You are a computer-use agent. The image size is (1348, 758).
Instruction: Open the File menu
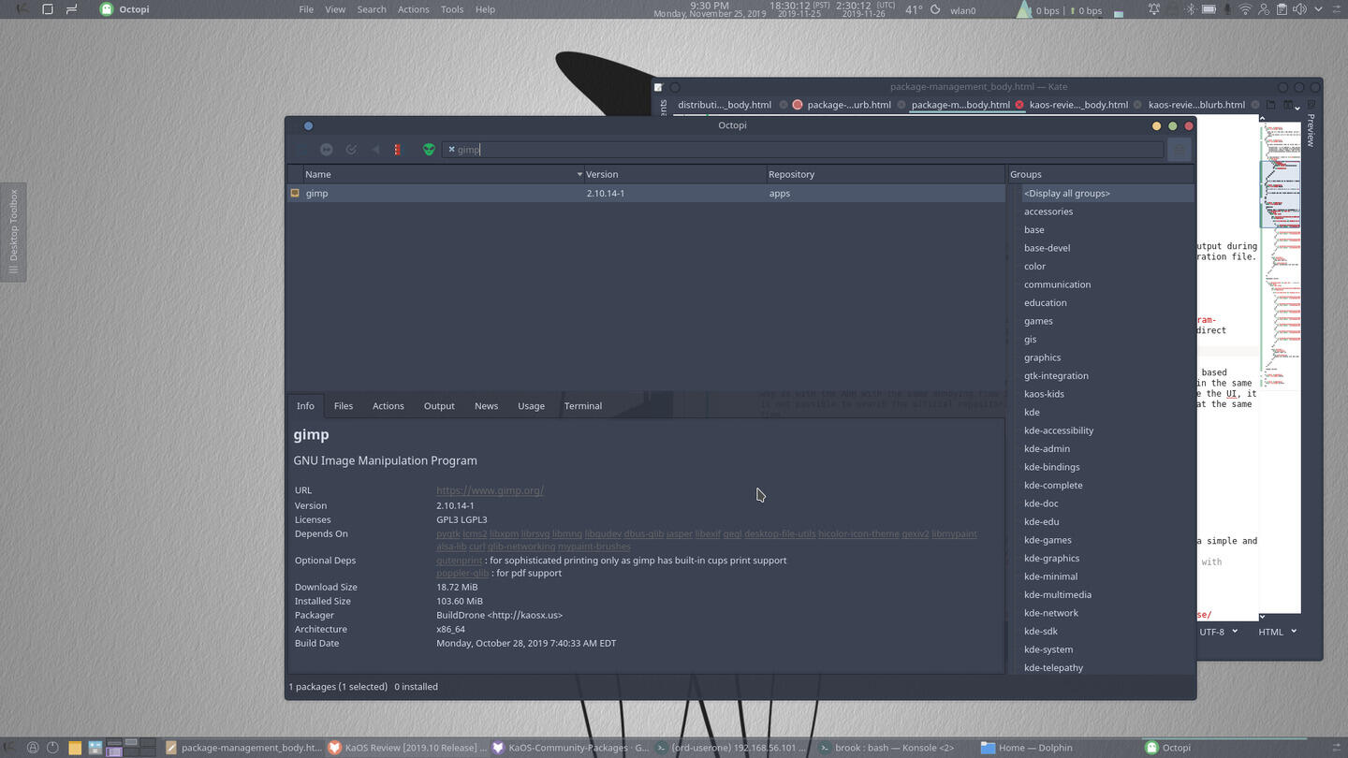(x=306, y=9)
